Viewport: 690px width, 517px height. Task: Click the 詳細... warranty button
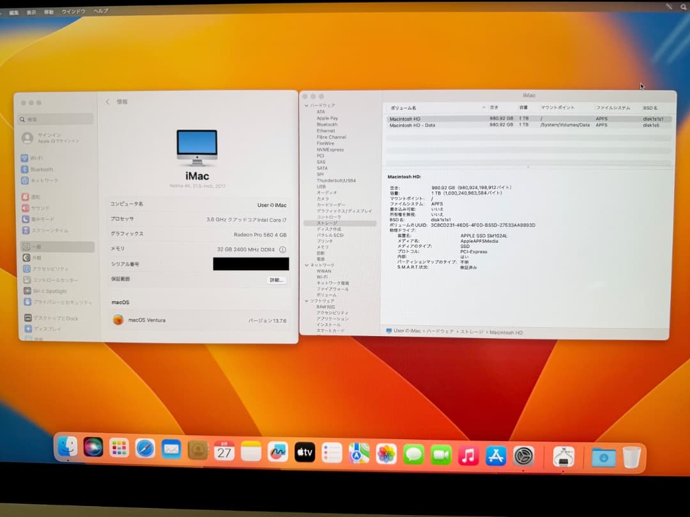coord(277,281)
